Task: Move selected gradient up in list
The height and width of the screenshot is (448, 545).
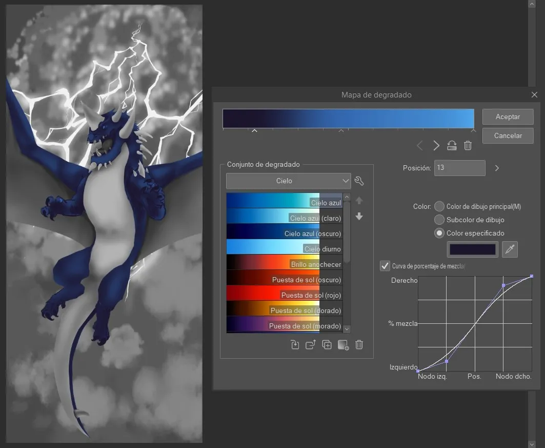Action: point(359,201)
